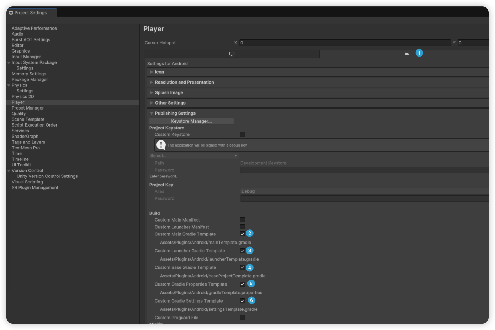Click the gear icon on Project Settings tab
The height and width of the screenshot is (330, 495).
click(11, 12)
